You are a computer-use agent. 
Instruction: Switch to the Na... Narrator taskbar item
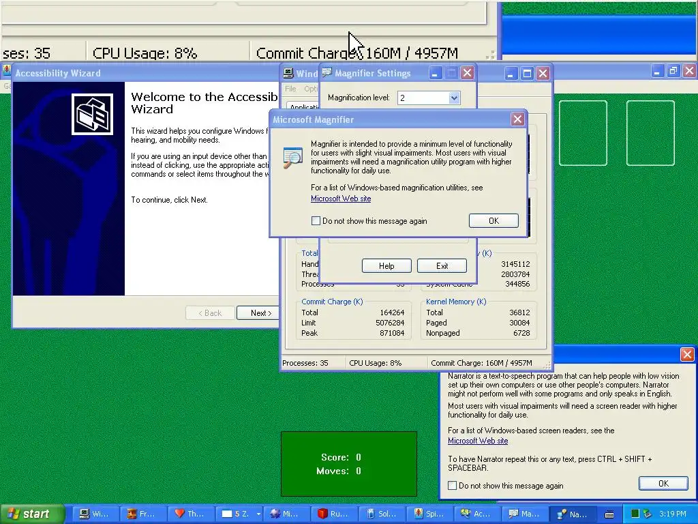[574, 514]
